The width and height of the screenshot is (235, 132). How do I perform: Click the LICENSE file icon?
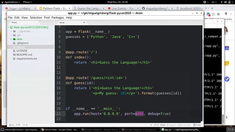(14, 51)
